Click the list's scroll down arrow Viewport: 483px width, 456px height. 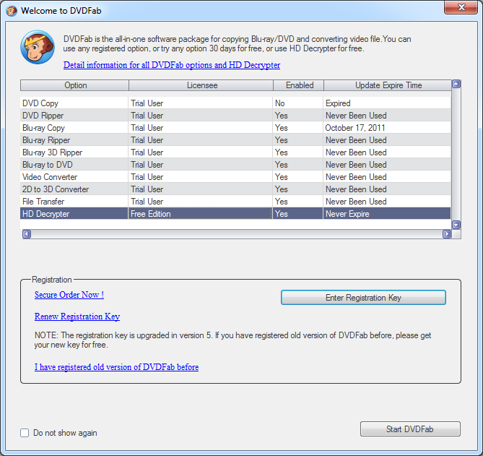point(456,225)
